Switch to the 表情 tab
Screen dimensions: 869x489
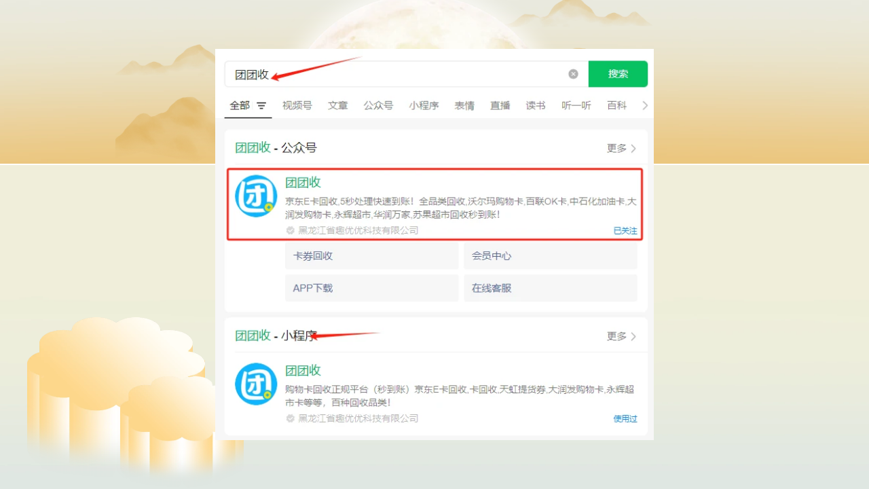[464, 105]
